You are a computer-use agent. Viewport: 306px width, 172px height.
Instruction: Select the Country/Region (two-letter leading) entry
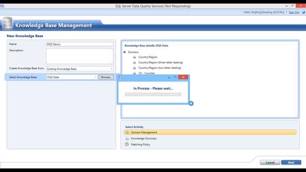(x=160, y=68)
